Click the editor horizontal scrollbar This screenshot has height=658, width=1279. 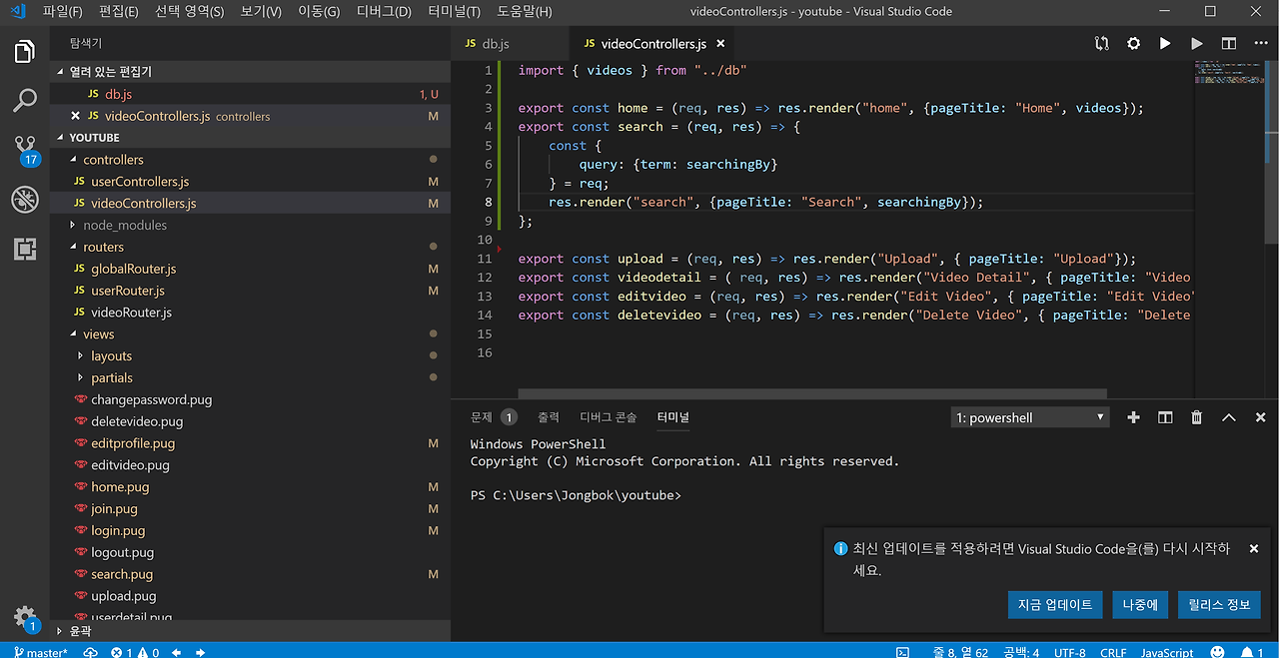(811, 393)
